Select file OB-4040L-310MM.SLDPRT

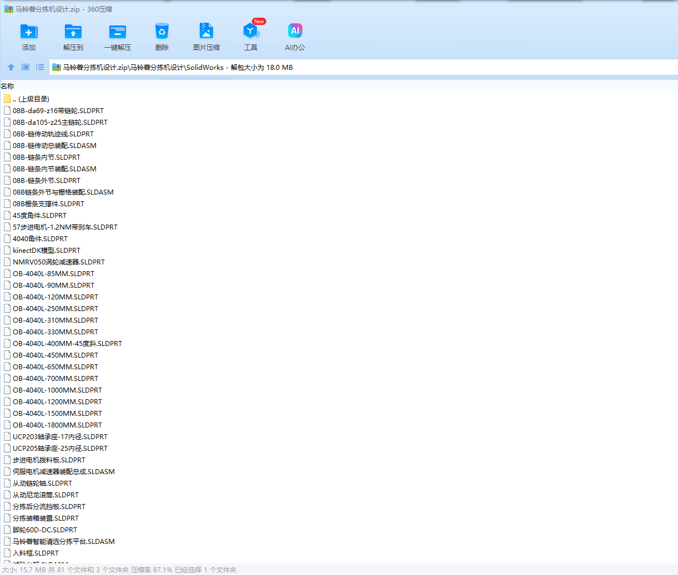tap(55, 320)
